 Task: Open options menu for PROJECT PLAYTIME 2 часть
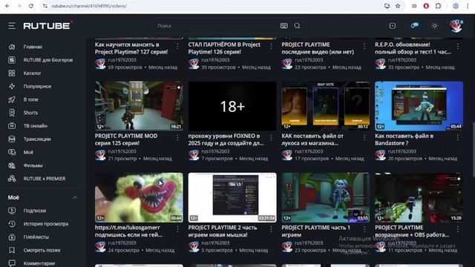271,229
